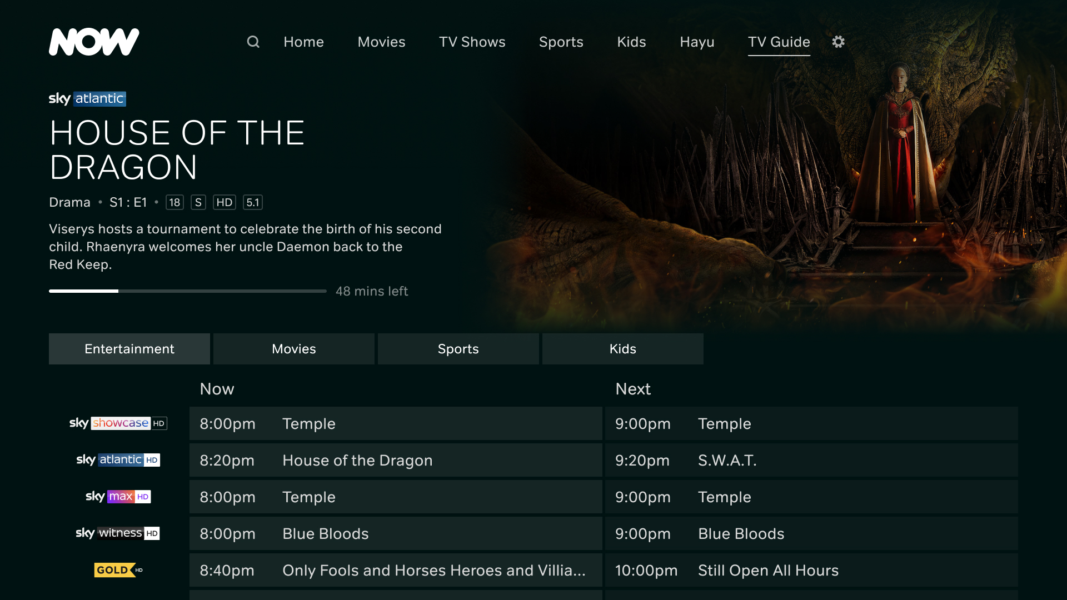Image resolution: width=1067 pixels, height=600 pixels.
Task: Click the NOW logo
Action: click(94, 42)
